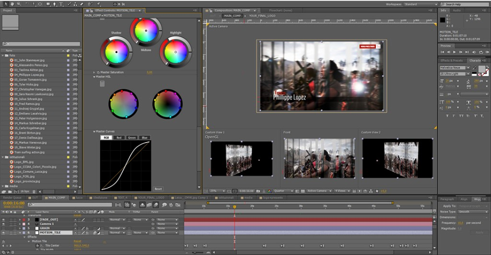491x255 pixels.
Task: Collapse the foto folder in Project panel
Action: tap(3, 55)
